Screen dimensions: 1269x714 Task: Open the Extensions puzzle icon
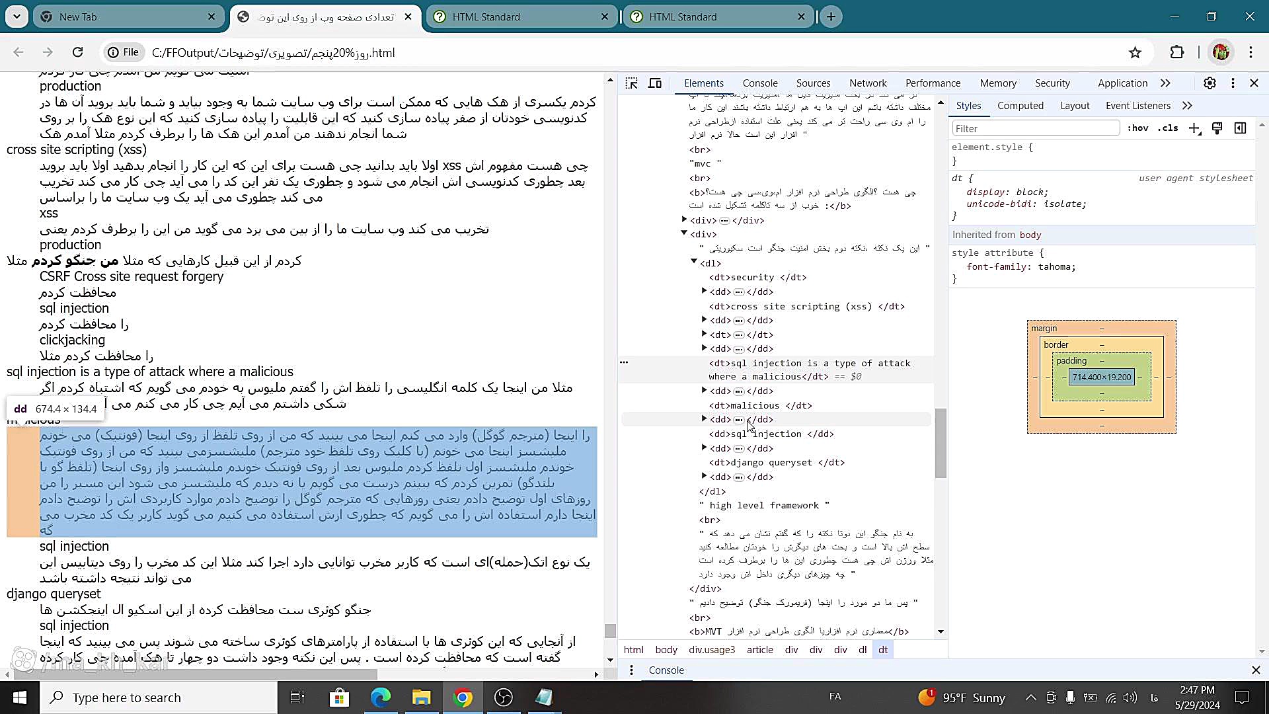click(x=1176, y=52)
